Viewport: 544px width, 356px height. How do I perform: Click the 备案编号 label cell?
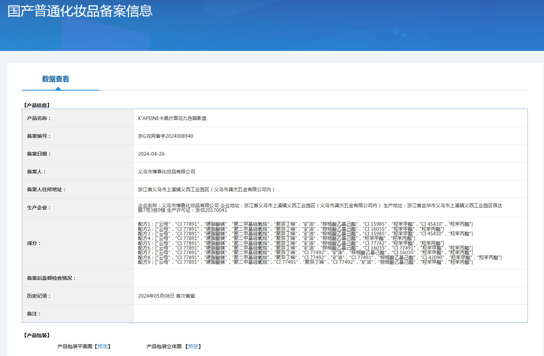coord(78,136)
